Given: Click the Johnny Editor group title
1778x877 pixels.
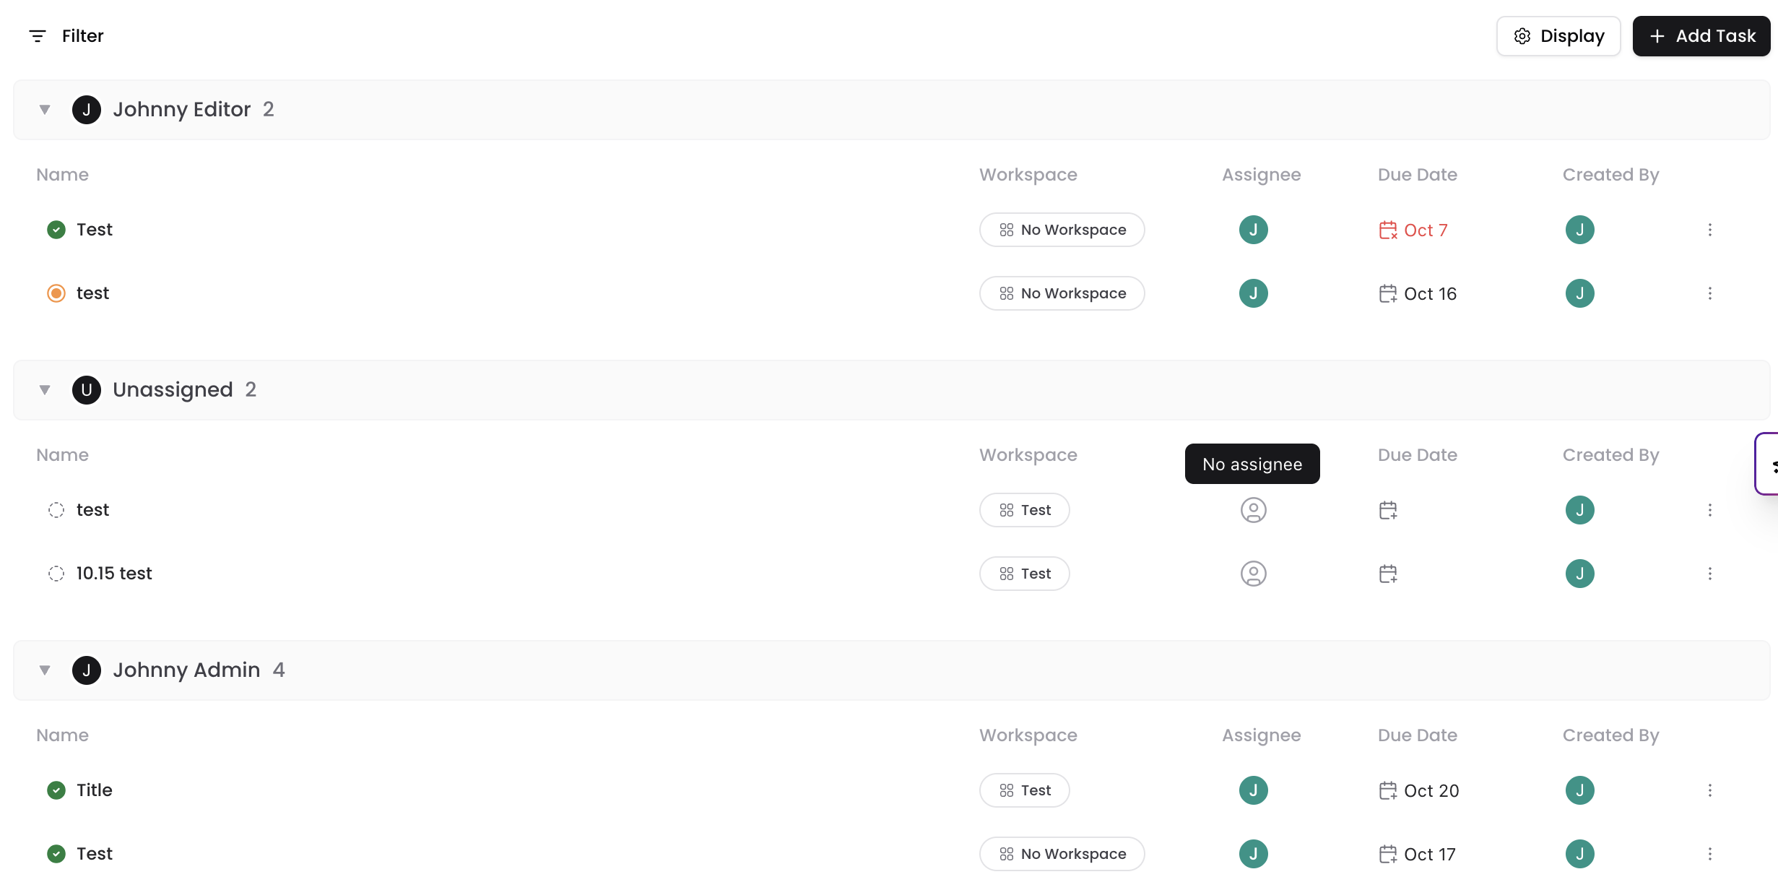Looking at the screenshot, I should [x=182, y=110].
